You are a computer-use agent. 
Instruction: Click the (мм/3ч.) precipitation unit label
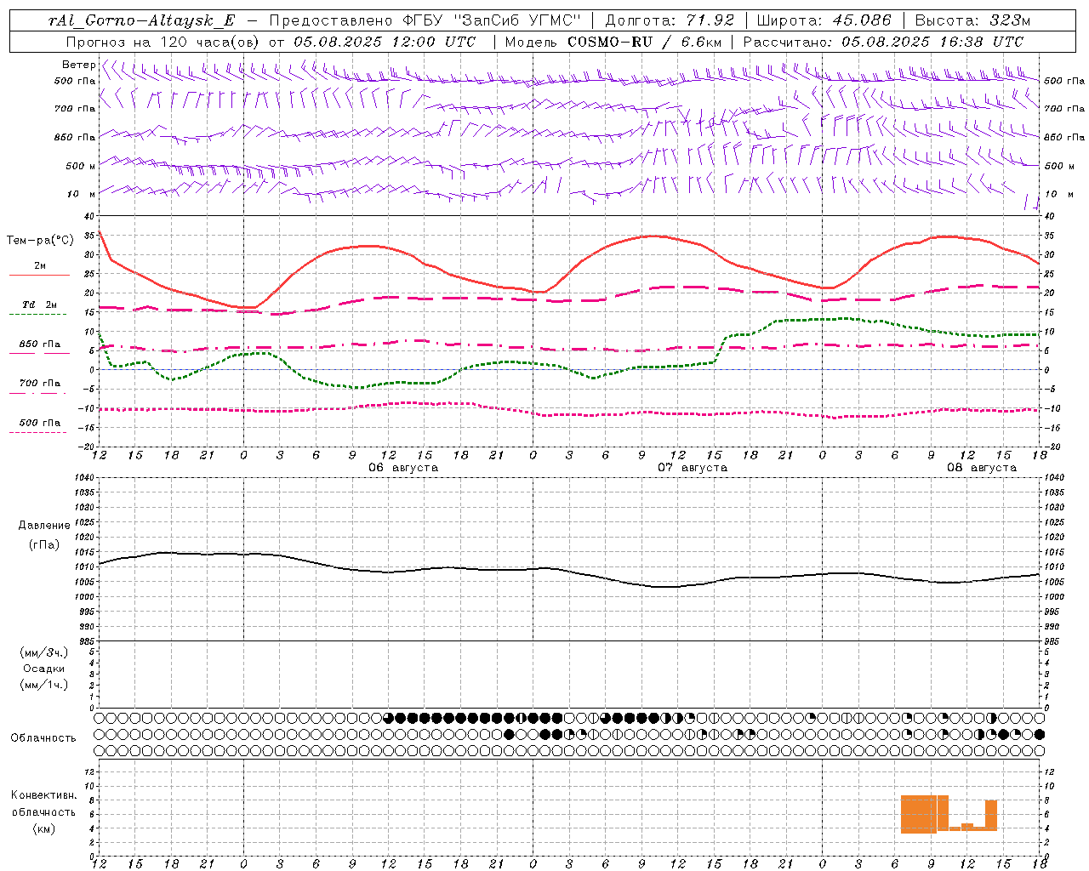click(x=44, y=652)
